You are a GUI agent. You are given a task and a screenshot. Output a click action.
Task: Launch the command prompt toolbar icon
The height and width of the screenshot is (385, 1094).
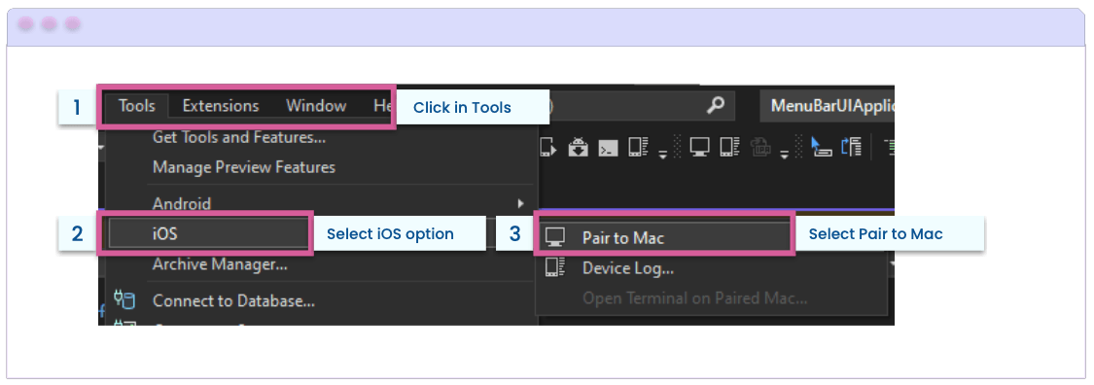609,148
